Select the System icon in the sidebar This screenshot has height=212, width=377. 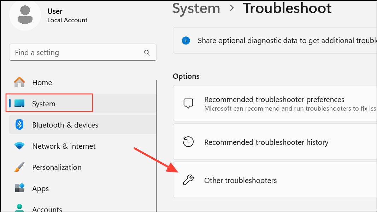pyautogui.click(x=19, y=103)
